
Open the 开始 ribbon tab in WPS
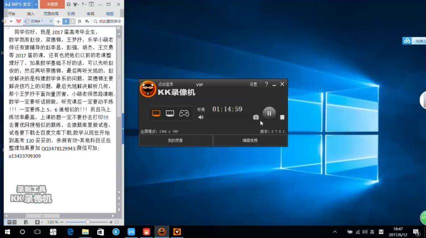pos(12,13)
